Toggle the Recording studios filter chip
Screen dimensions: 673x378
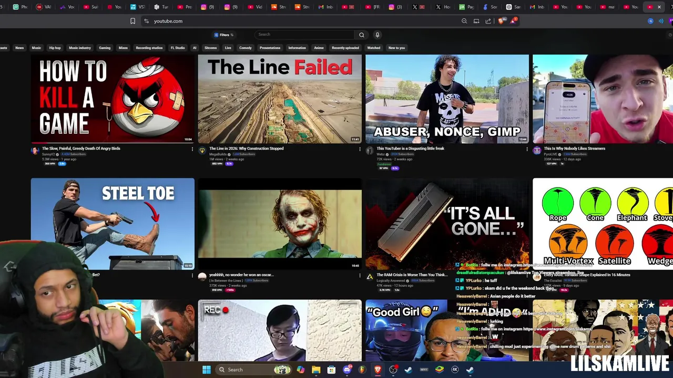(x=149, y=48)
